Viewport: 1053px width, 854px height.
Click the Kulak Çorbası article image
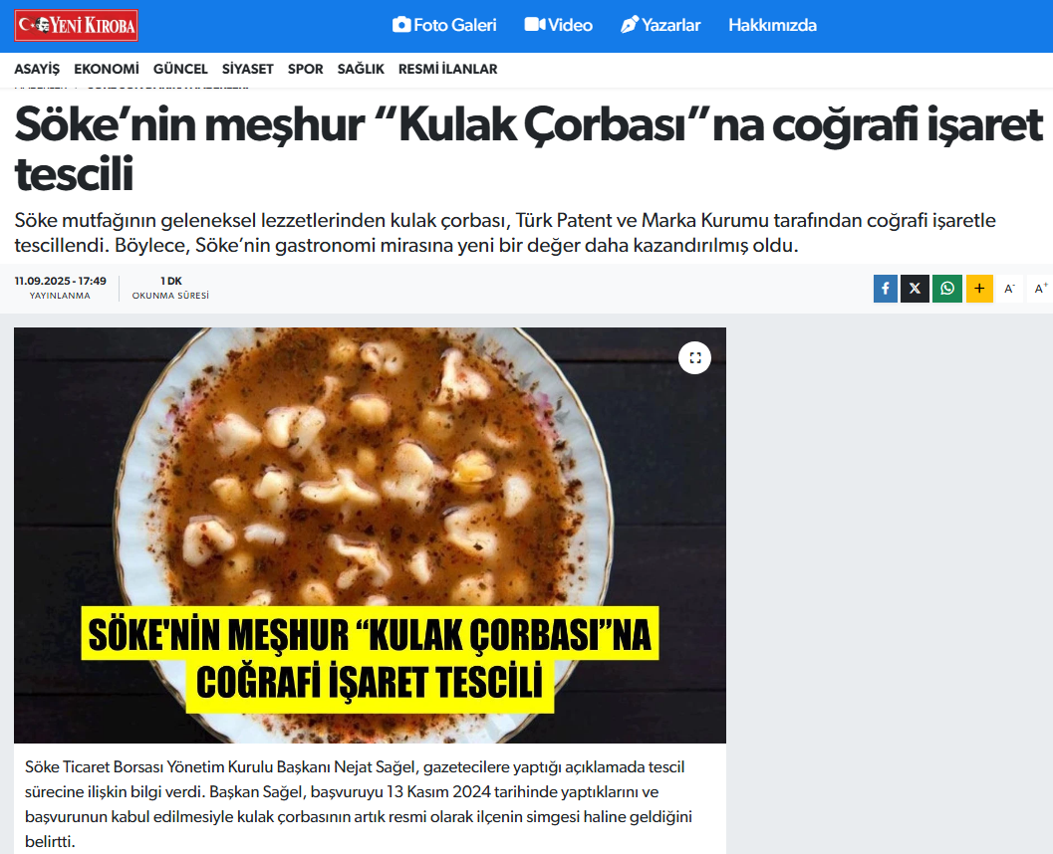pos(370,534)
